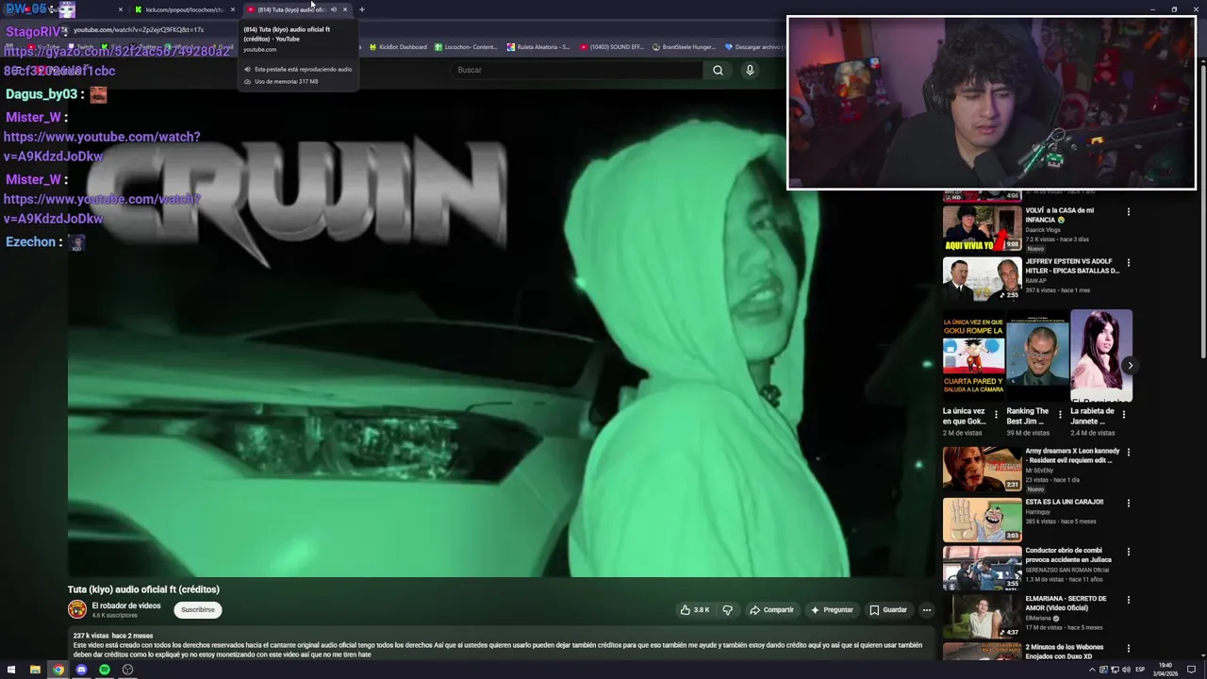Open options for ESTA ES LA UNI video
The image size is (1207, 679).
coord(1128,503)
